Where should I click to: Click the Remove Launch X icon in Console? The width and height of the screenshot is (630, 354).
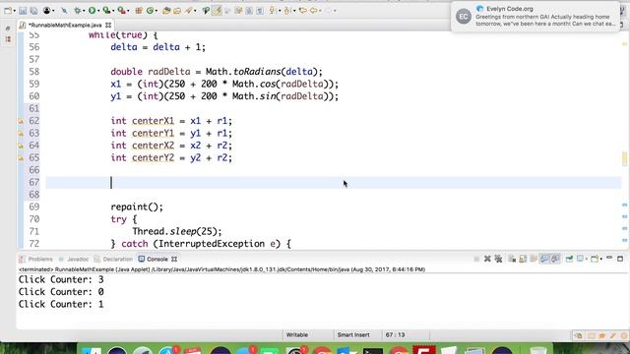point(487,259)
